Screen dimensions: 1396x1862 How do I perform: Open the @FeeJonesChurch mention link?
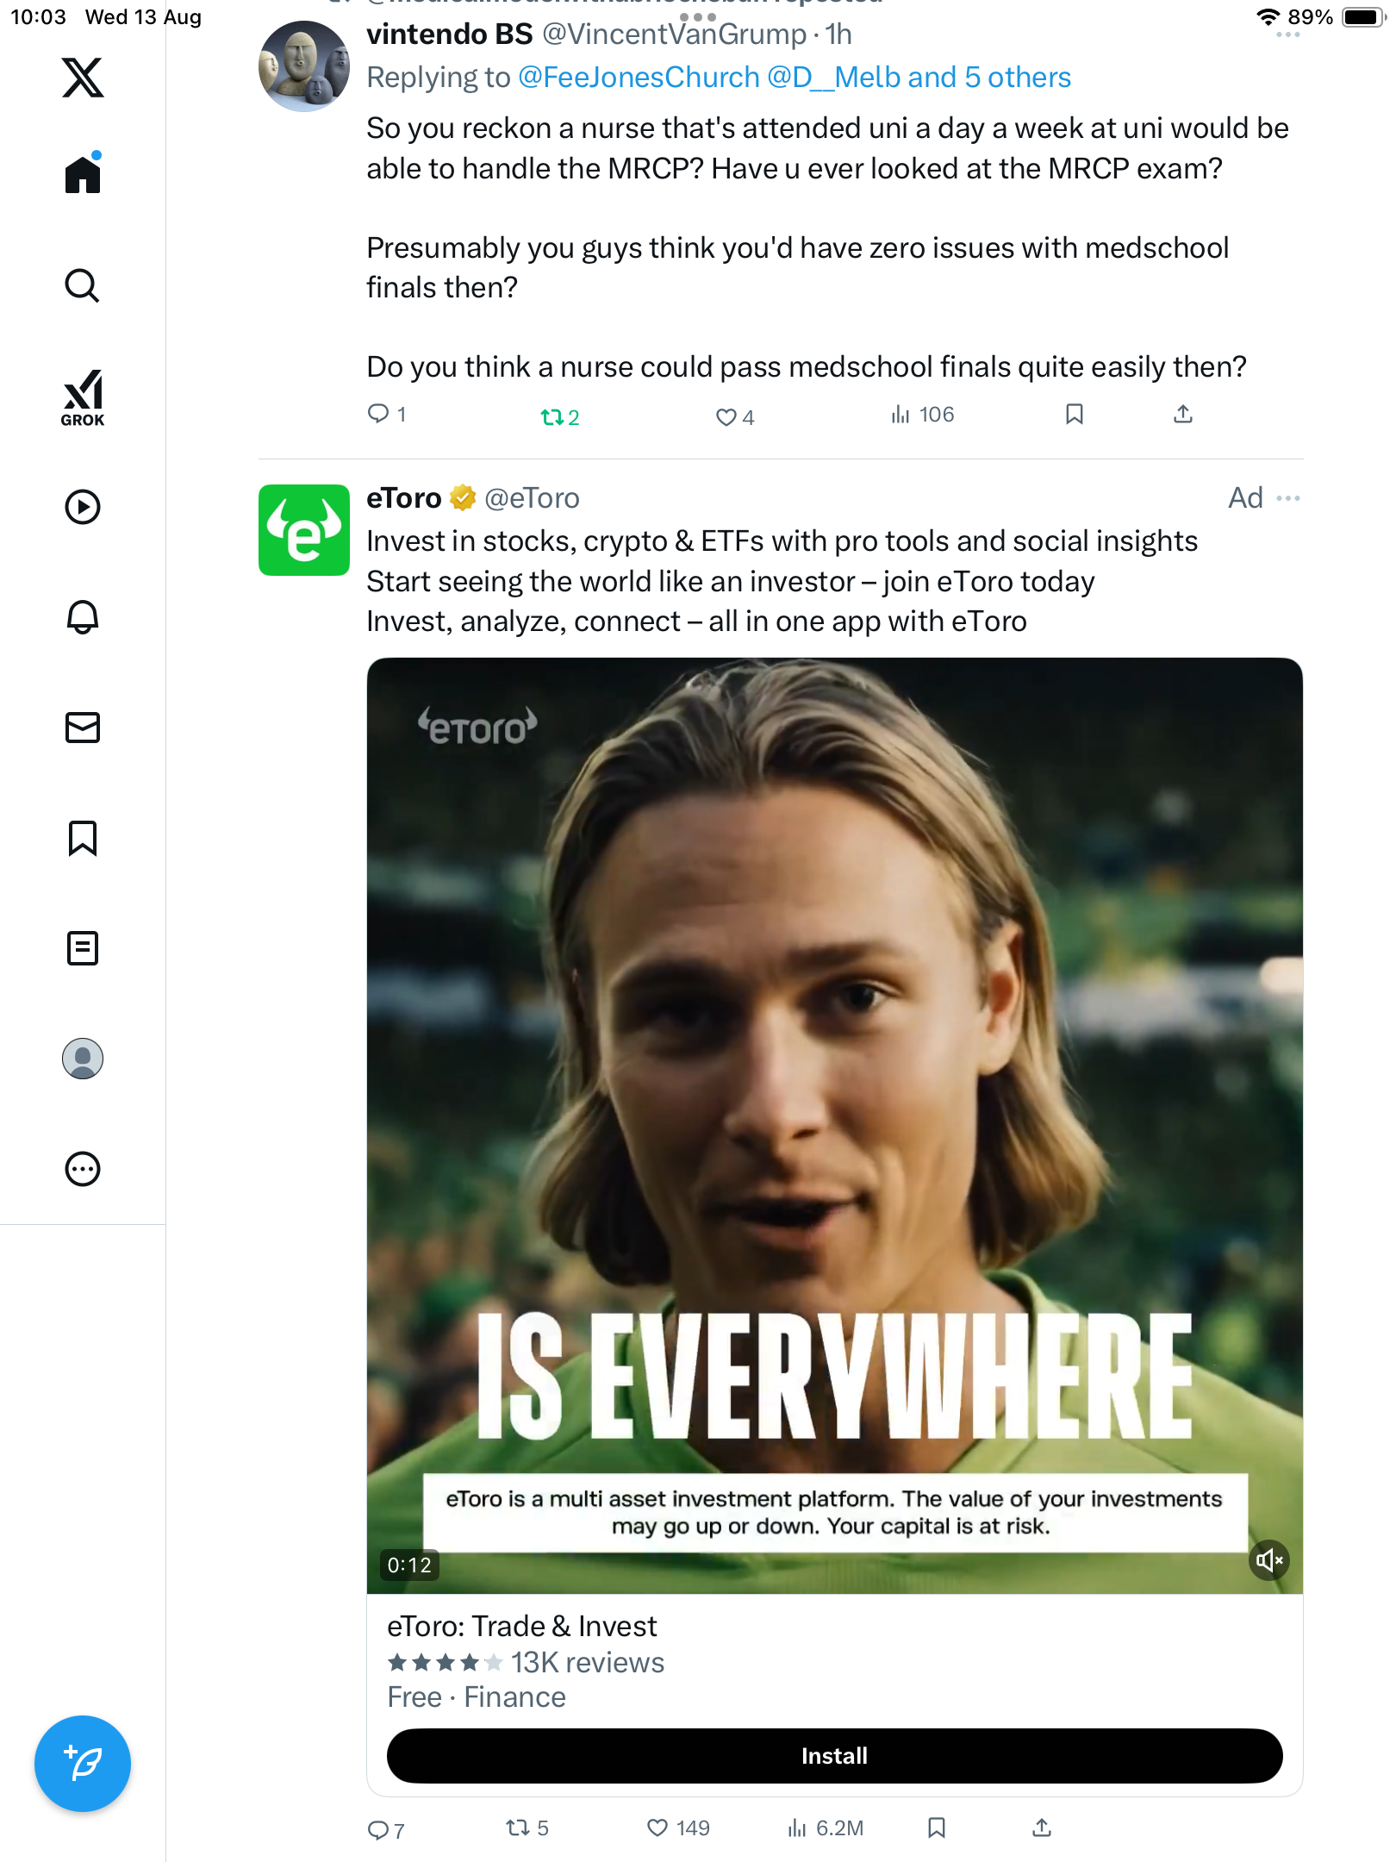click(x=639, y=78)
